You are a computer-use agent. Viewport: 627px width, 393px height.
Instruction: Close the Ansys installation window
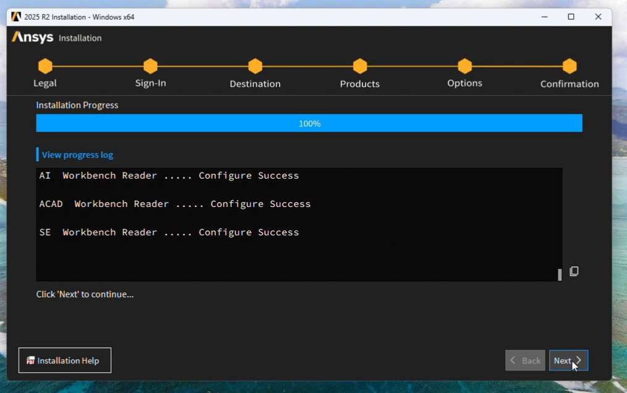coord(598,17)
